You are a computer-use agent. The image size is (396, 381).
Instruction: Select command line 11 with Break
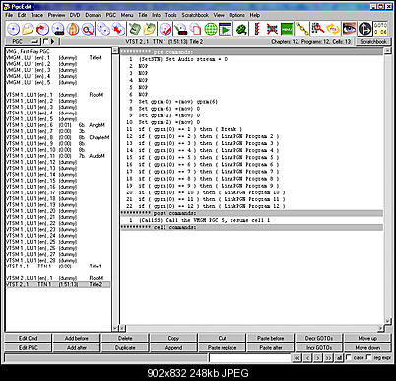click(x=251, y=129)
